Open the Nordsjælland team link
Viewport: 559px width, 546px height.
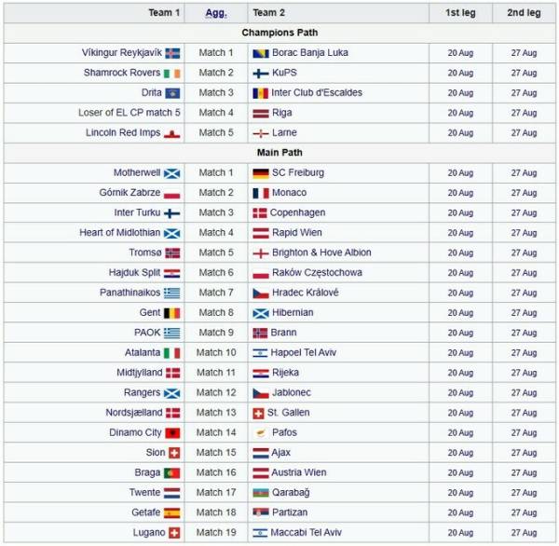(x=134, y=413)
